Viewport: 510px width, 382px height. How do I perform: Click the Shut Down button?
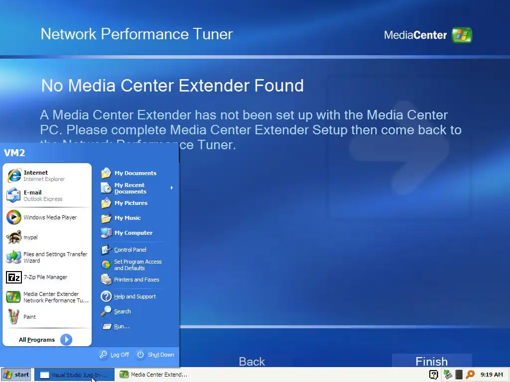(x=155, y=355)
